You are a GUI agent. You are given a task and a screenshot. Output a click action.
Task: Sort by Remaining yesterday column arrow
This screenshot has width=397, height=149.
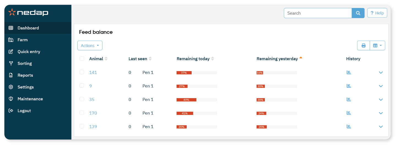tap(301, 58)
